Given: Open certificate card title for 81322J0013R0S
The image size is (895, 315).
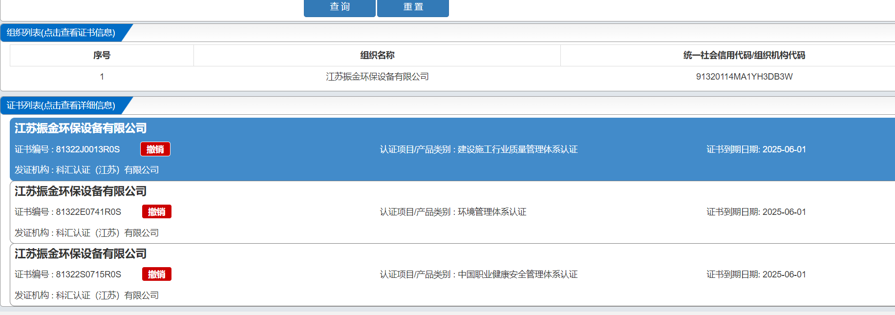Looking at the screenshot, I should pyautogui.click(x=81, y=128).
